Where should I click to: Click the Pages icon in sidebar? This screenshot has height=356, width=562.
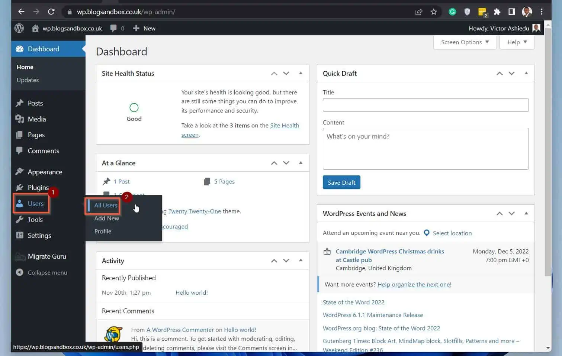pyautogui.click(x=19, y=135)
